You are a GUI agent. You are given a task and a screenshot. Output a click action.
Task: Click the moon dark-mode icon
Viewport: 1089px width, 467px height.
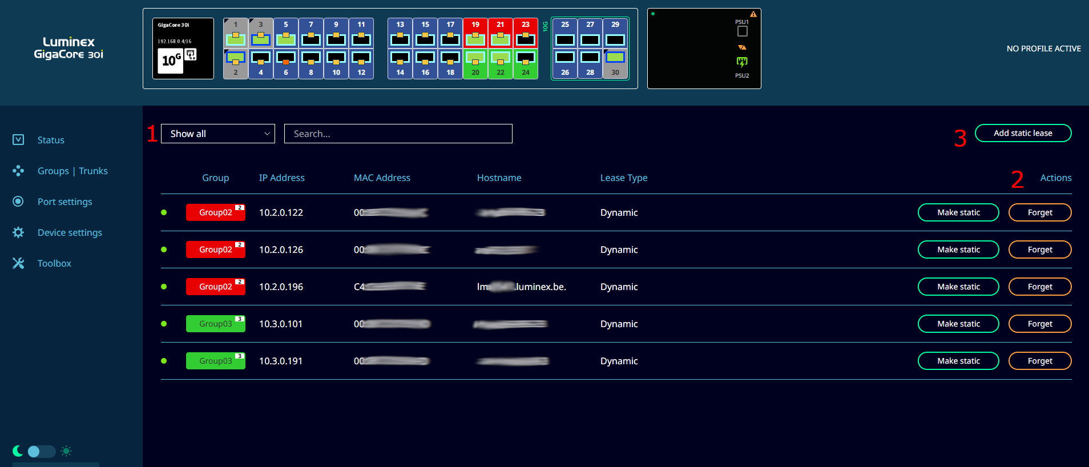coord(18,452)
